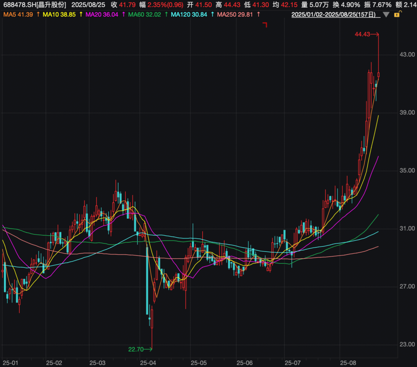The width and height of the screenshot is (417, 367).
Task: Open the yellow unlock padlock icon
Action: point(397,14)
